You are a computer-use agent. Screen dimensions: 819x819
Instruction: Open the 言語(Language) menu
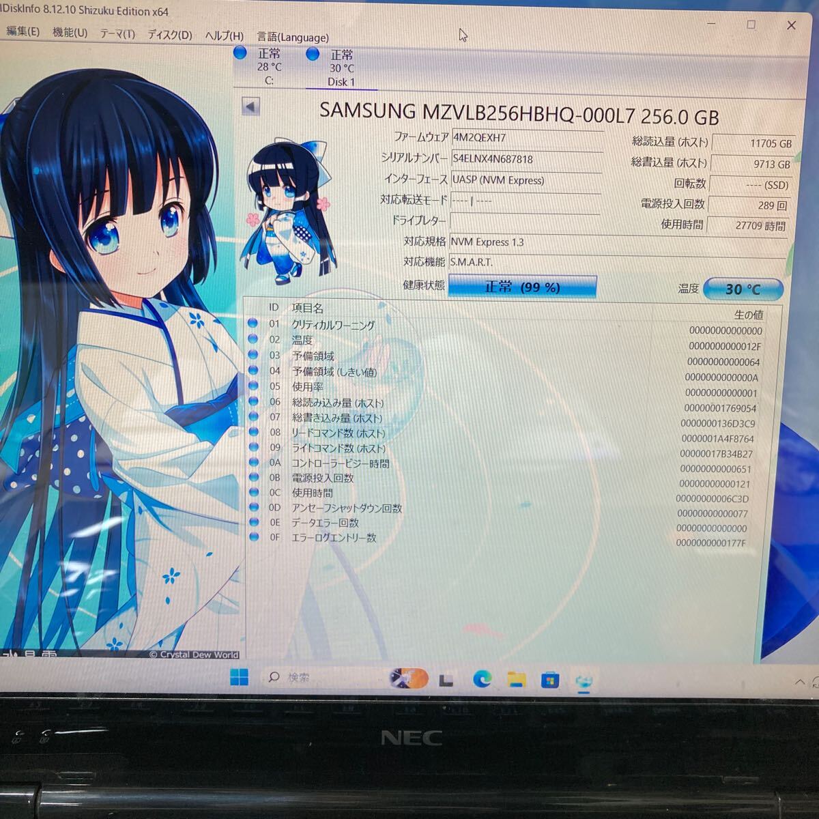293,37
